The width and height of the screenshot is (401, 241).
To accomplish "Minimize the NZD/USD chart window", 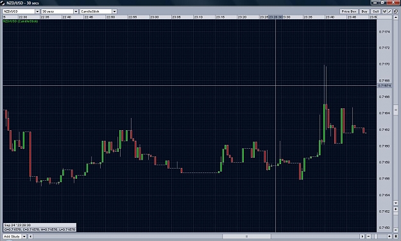I will 375,3.
